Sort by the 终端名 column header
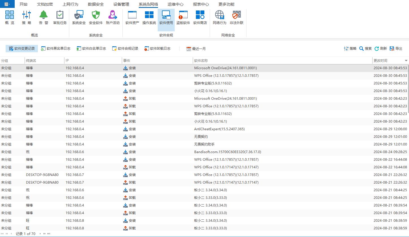 point(44,60)
